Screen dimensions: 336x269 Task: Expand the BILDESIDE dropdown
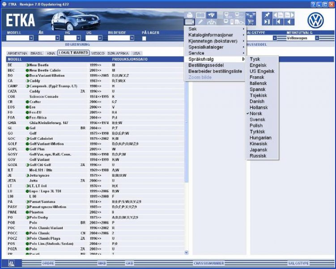(135, 38)
